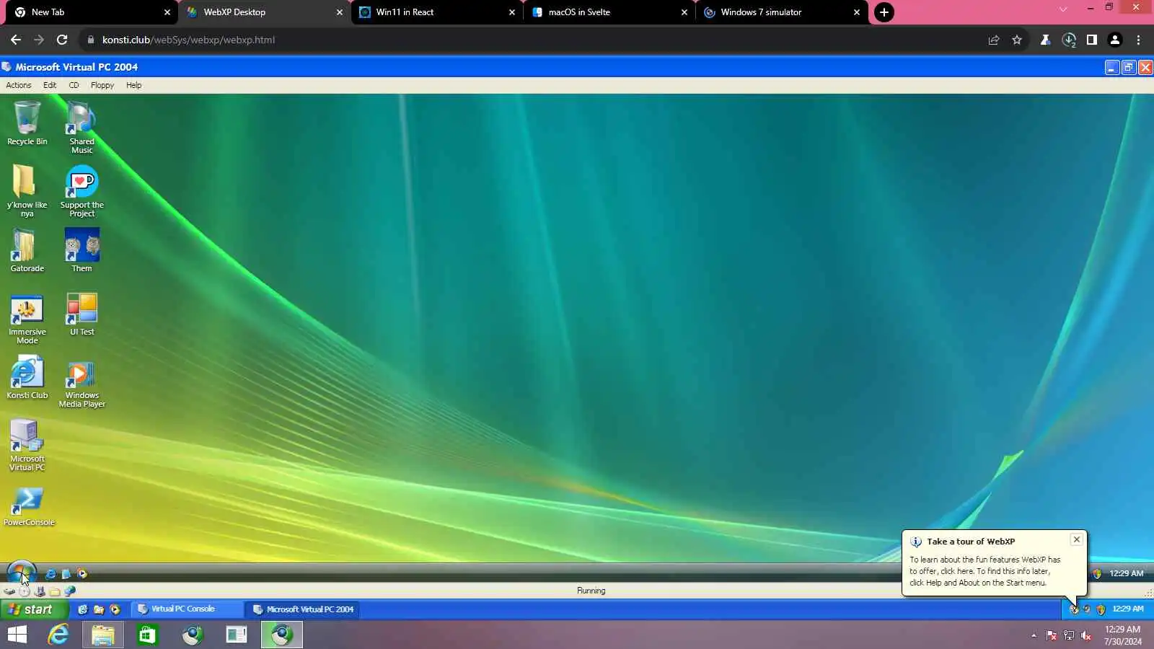Switch to the New Tab browser tab
1154x649 pixels.
tap(92, 12)
